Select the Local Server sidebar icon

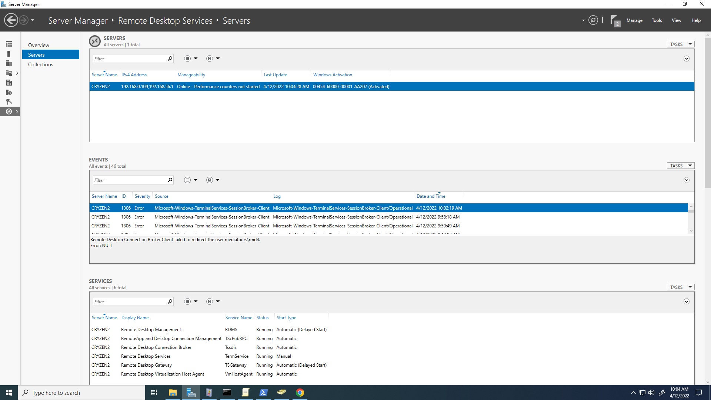[x=9, y=54]
